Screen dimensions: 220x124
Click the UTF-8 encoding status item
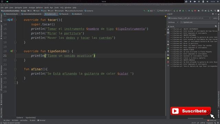(202, 123)
